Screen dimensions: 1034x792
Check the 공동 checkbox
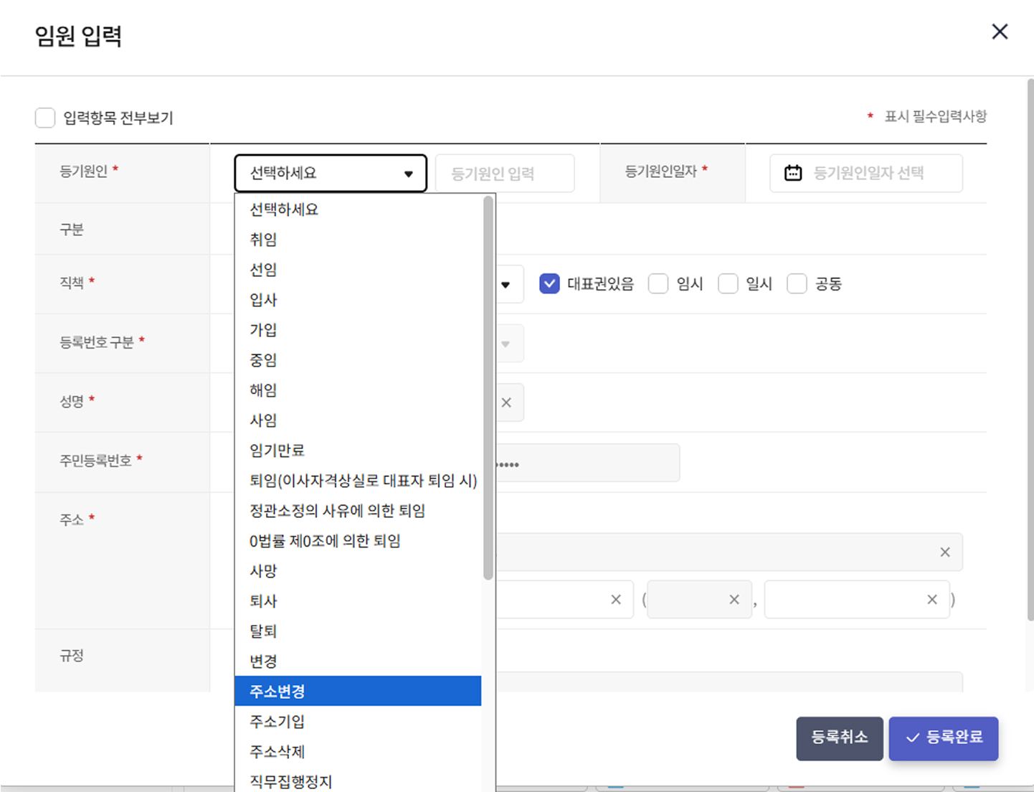[797, 283]
